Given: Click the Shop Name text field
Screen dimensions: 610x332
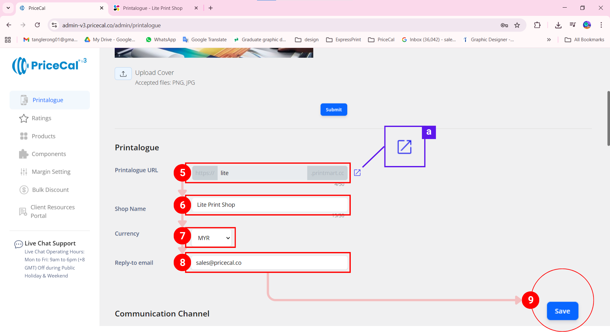Looking at the screenshot, I should click(269, 205).
